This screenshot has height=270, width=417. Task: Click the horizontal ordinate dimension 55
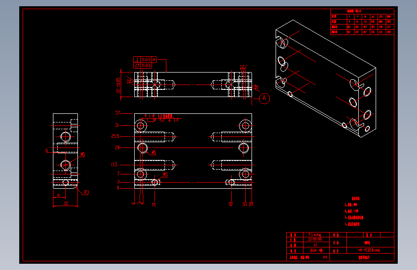tap(245, 204)
